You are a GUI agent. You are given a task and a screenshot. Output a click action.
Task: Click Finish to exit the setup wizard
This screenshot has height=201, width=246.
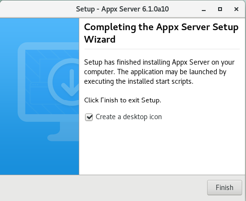[x=224, y=188]
